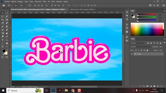This screenshot has height=93, width=166.
Task: Toggle lock image pixels brush
Action: pyautogui.click(x=139, y=50)
